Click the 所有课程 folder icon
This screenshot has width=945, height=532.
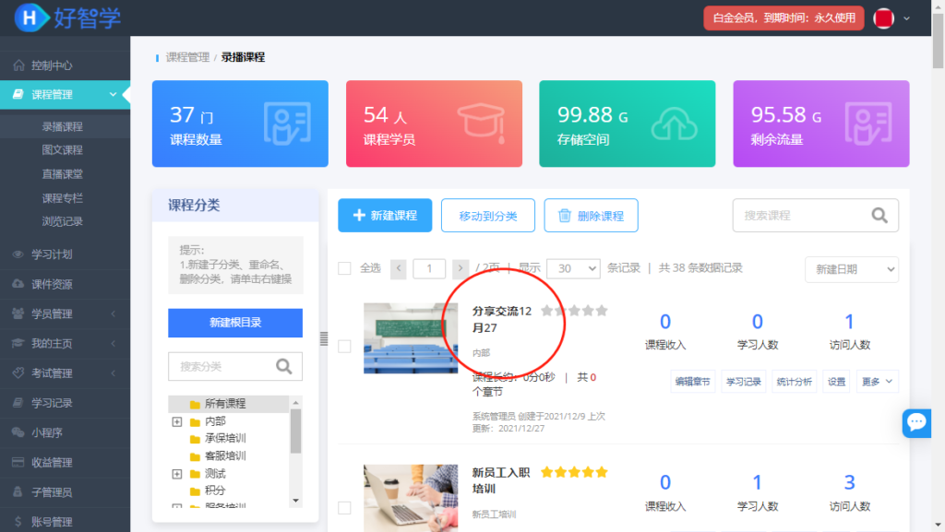[195, 404]
